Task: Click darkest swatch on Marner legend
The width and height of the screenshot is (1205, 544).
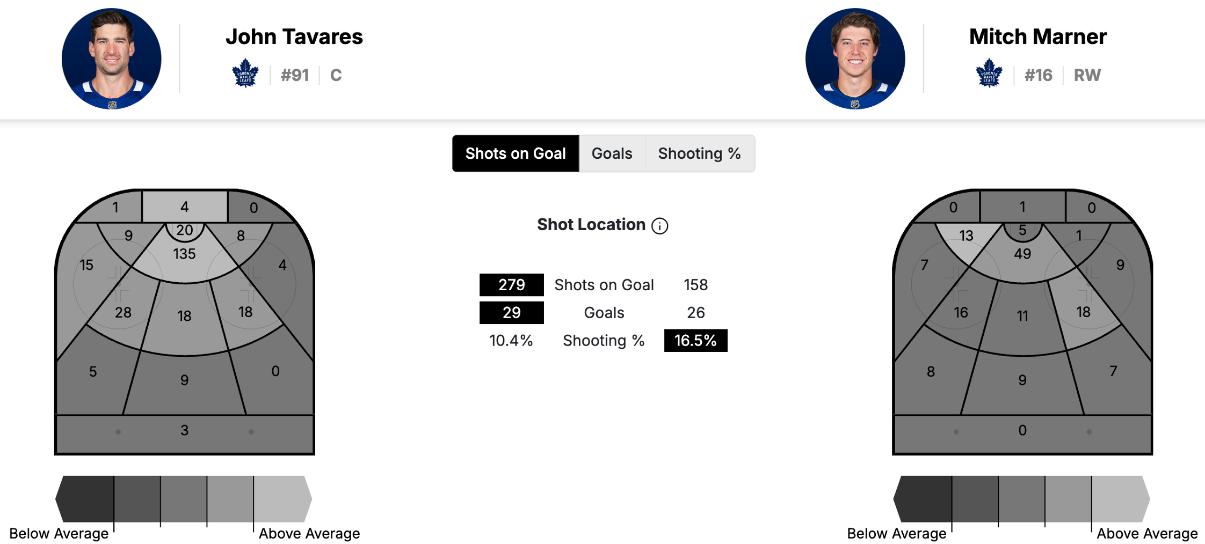Action: pyautogui.click(x=924, y=499)
